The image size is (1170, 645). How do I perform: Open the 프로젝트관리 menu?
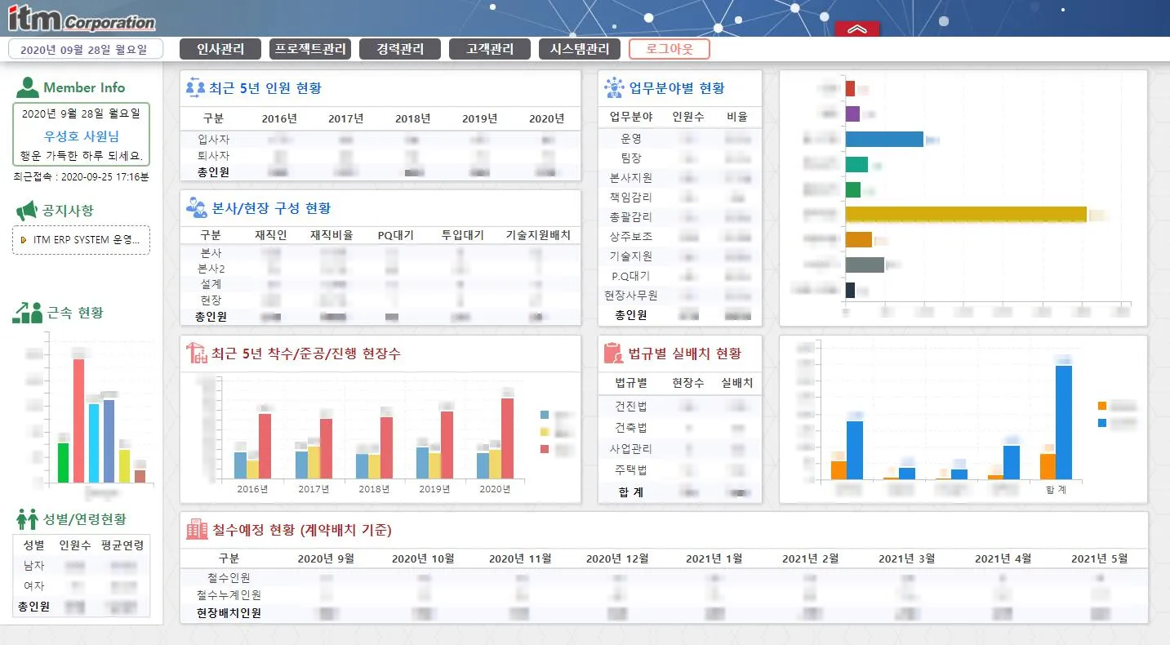point(310,49)
